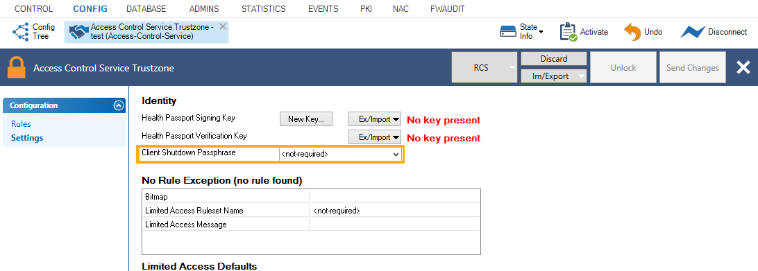Open Verification Key Ex/Import dropdown
Screen dimensions: 758x271
[x=375, y=137]
